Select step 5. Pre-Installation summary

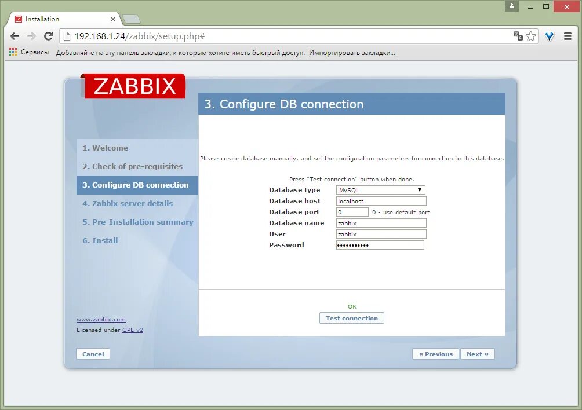tap(138, 222)
